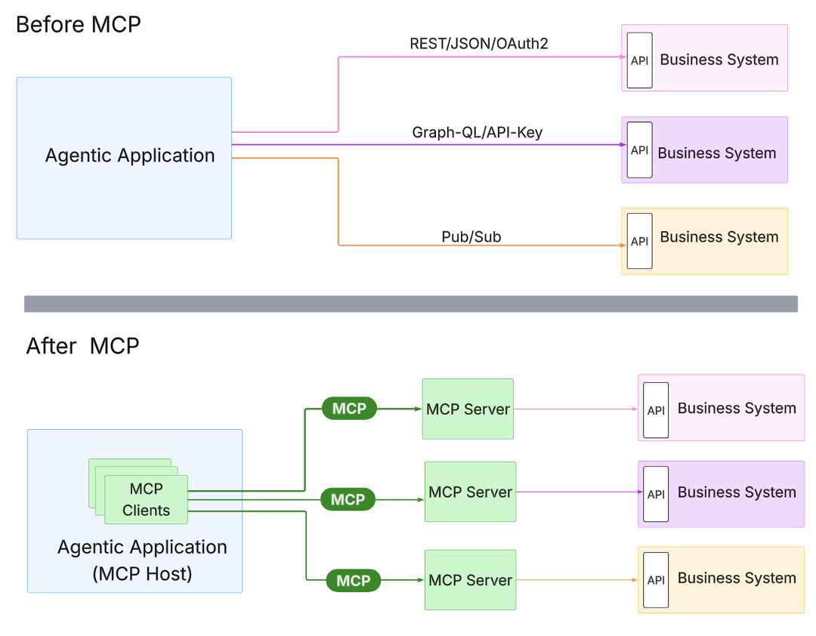Viewport: 816px width, 636px height.
Task: Select the bottom MCP badge icon
Action: 352,580
